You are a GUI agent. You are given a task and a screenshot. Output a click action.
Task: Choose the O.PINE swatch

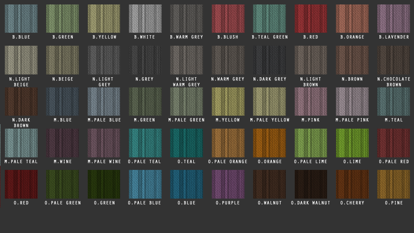click(393, 184)
